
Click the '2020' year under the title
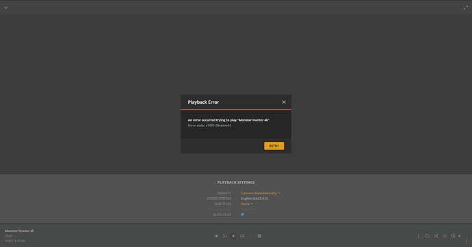click(8, 236)
